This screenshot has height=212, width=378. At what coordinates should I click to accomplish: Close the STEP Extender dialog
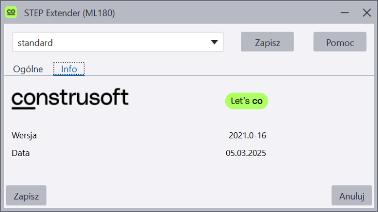click(367, 13)
